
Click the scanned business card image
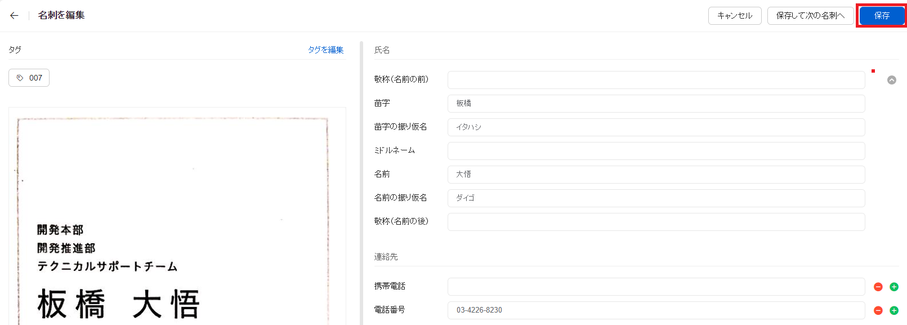click(177, 216)
